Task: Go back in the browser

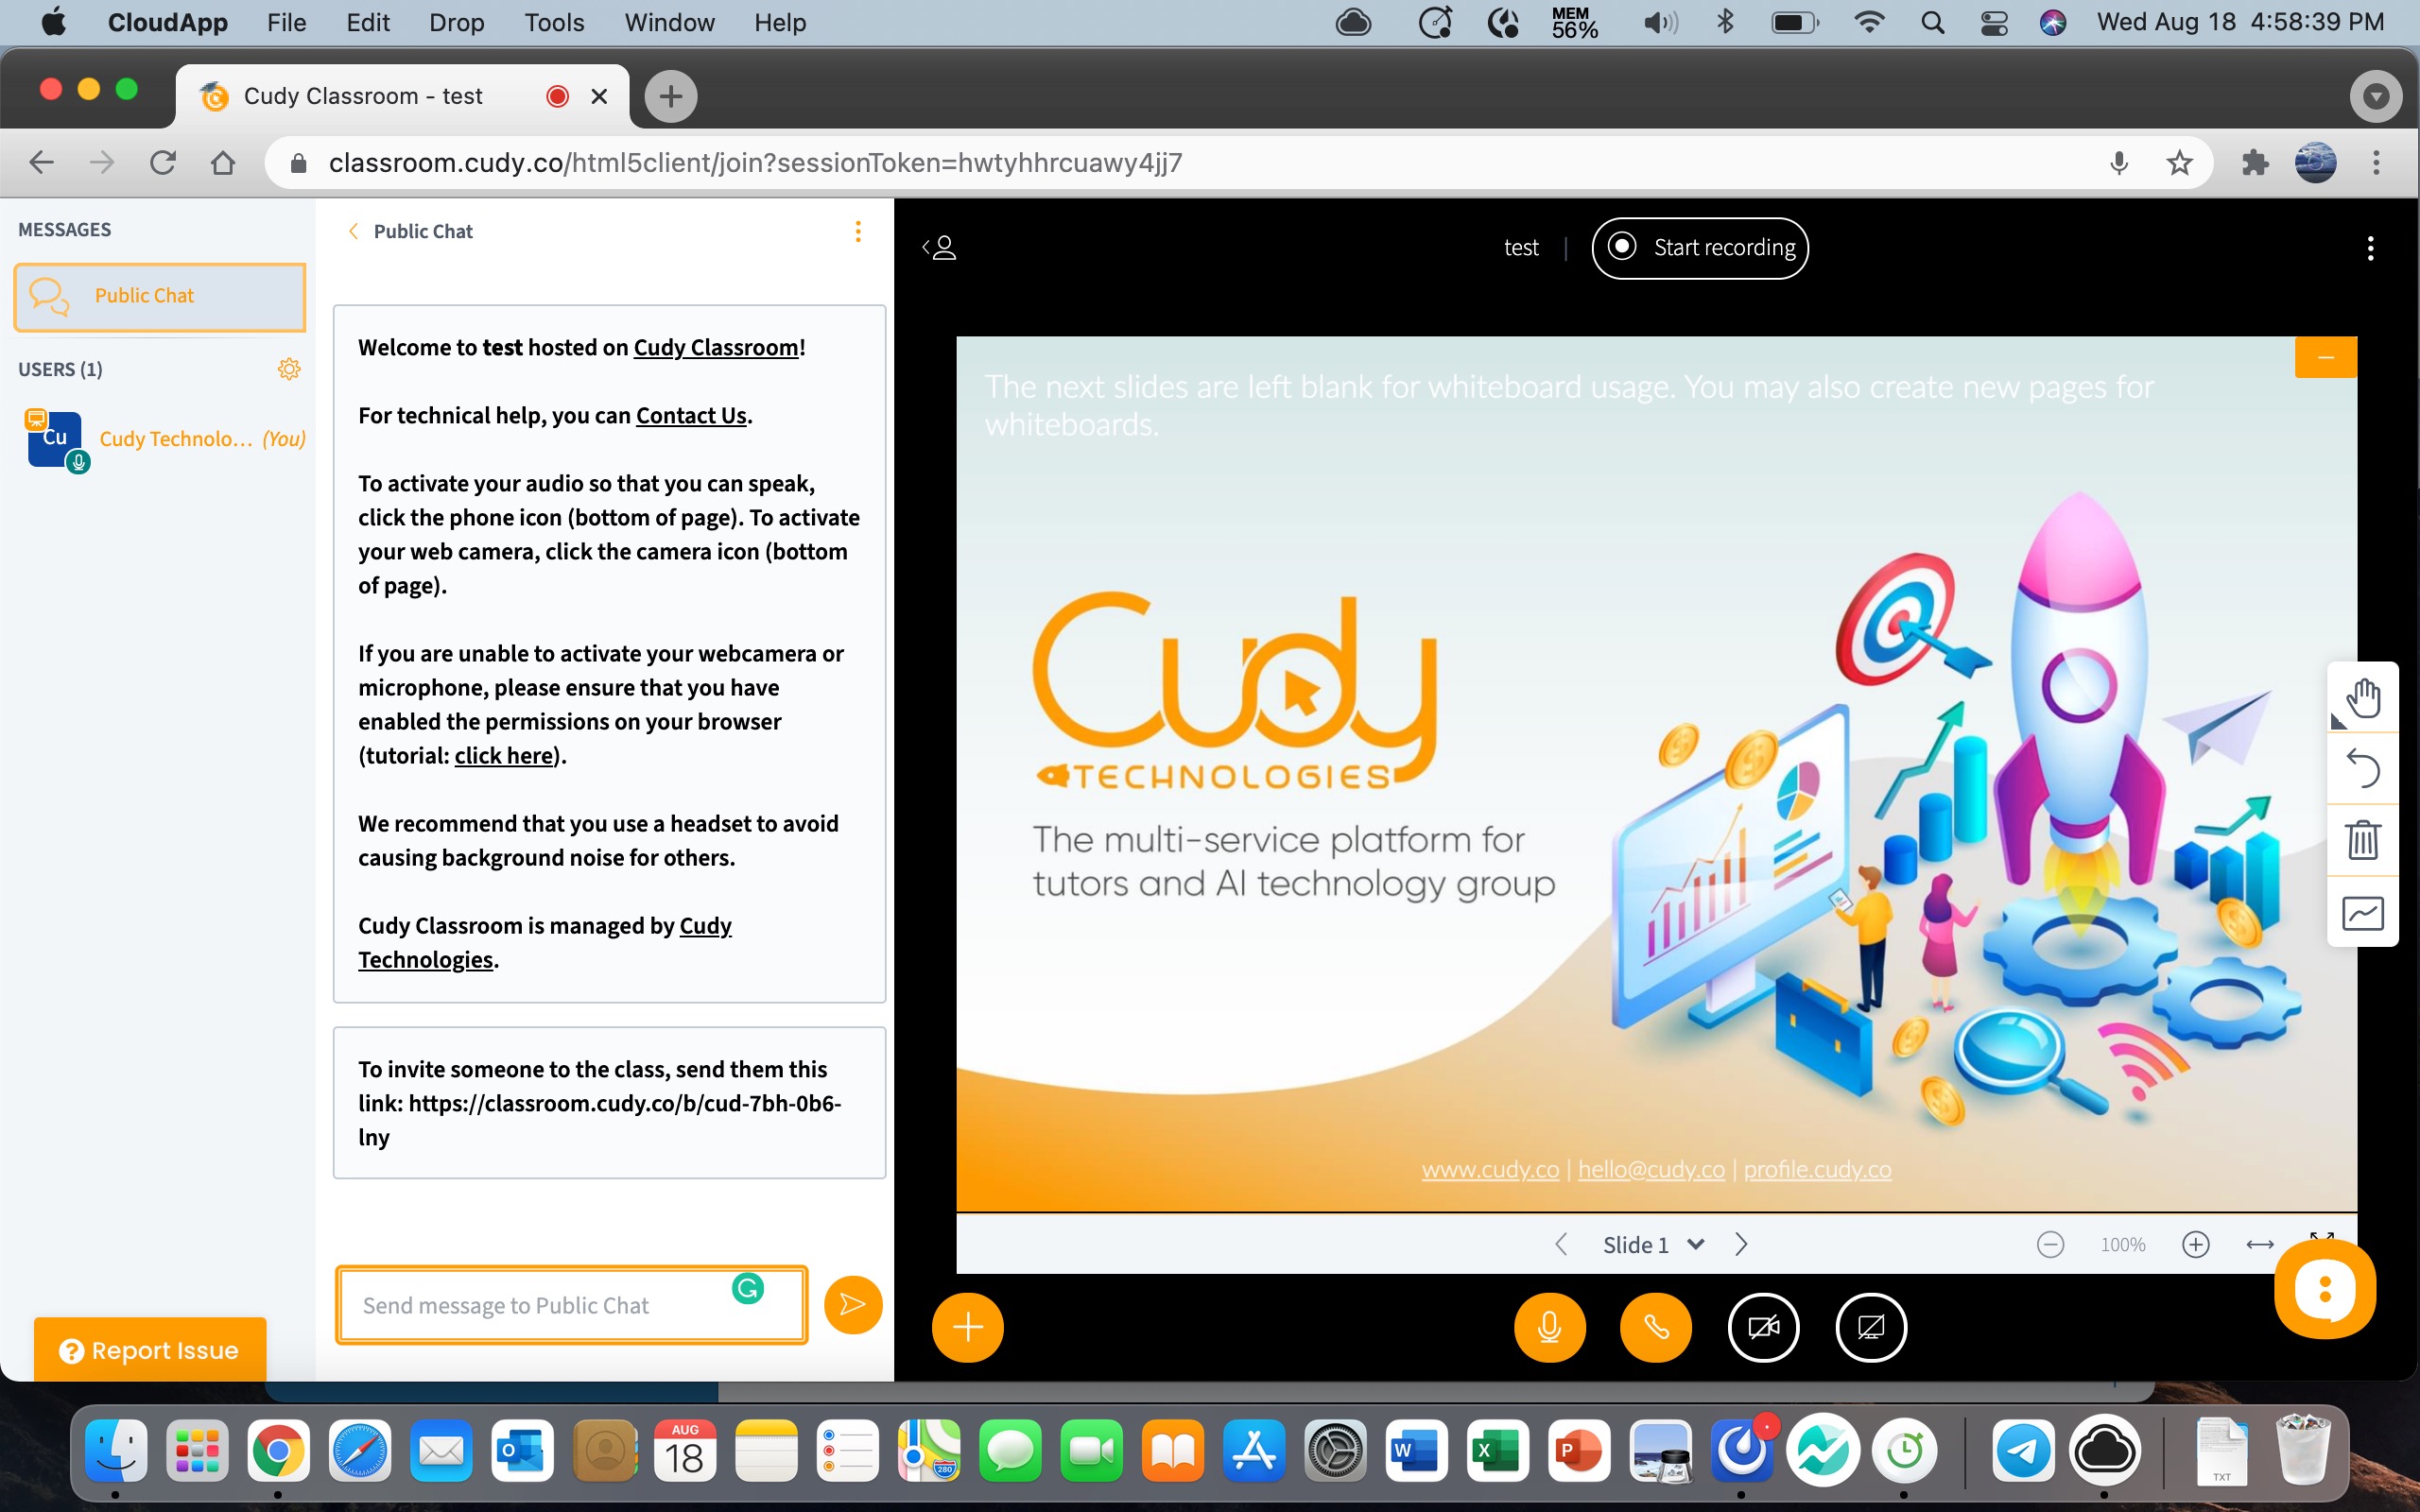Action: pyautogui.click(x=41, y=162)
